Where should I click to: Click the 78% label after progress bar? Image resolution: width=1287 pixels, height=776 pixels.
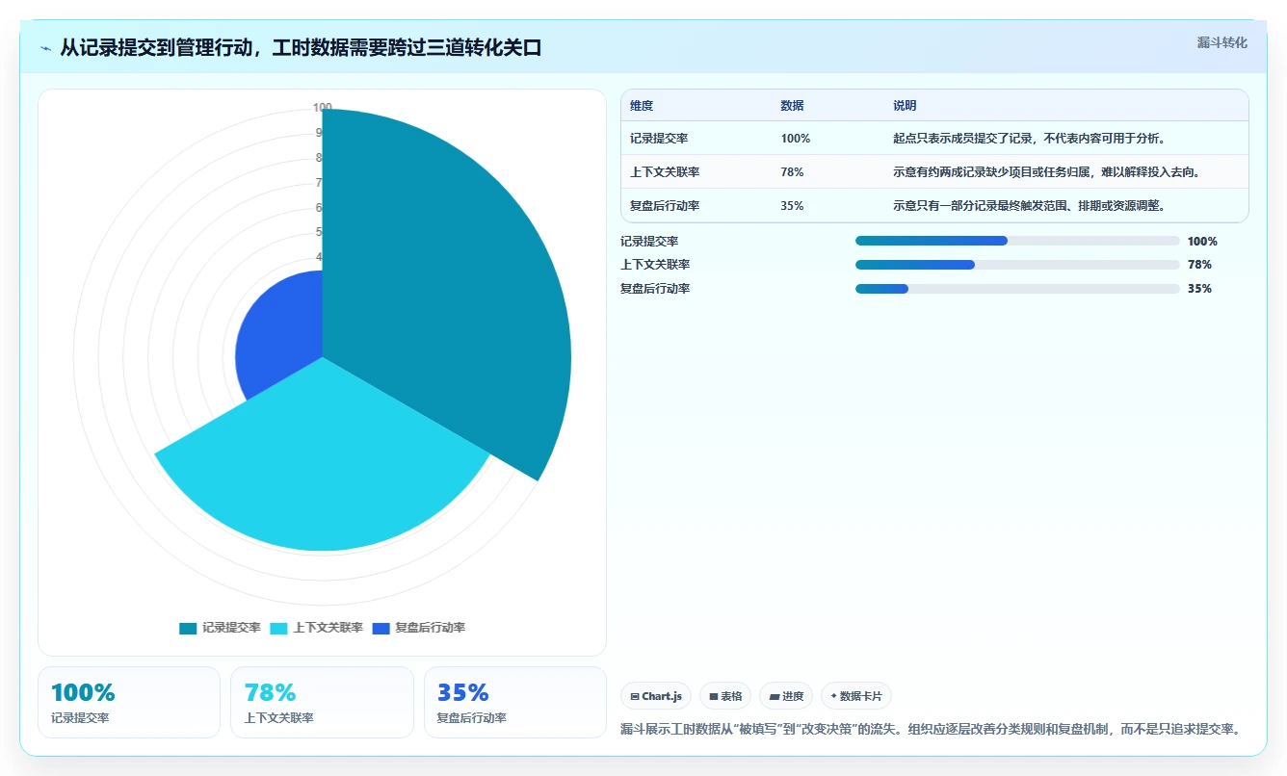pyautogui.click(x=1199, y=265)
